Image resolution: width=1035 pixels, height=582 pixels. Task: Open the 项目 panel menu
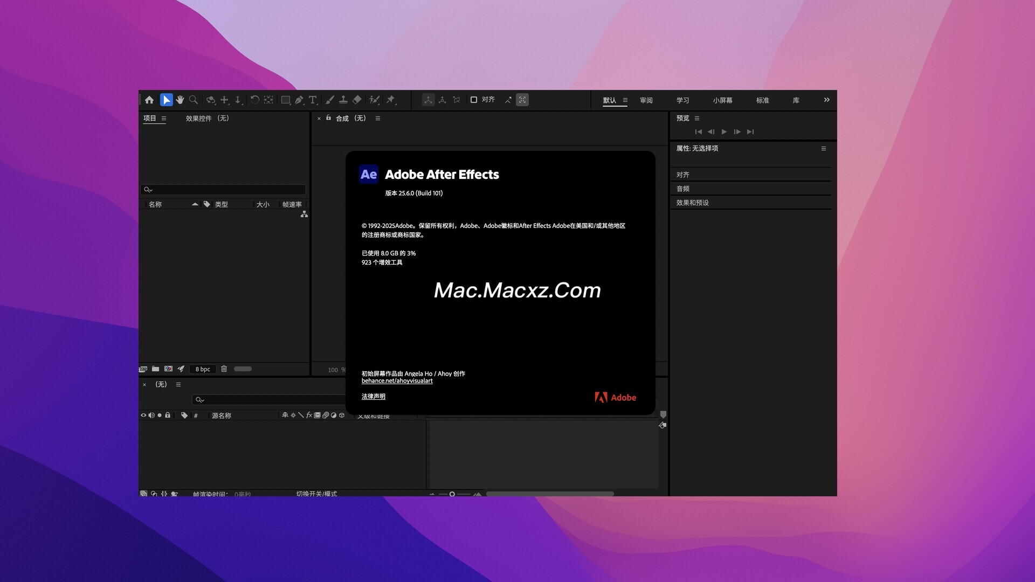click(164, 119)
